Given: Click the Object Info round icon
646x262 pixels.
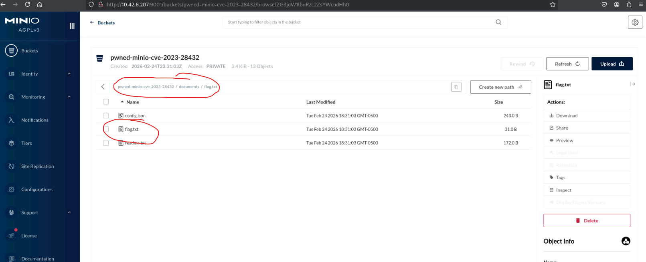Looking at the screenshot, I should pyautogui.click(x=626, y=241).
